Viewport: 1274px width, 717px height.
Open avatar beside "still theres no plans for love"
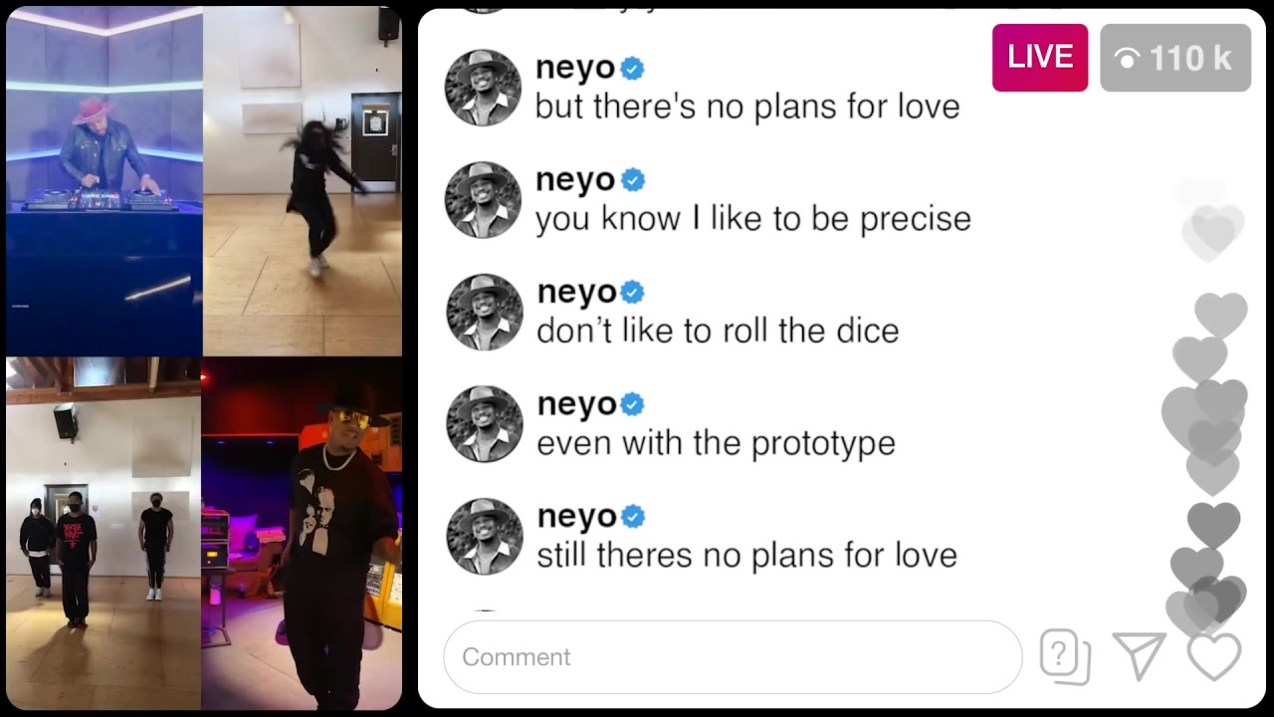click(484, 537)
